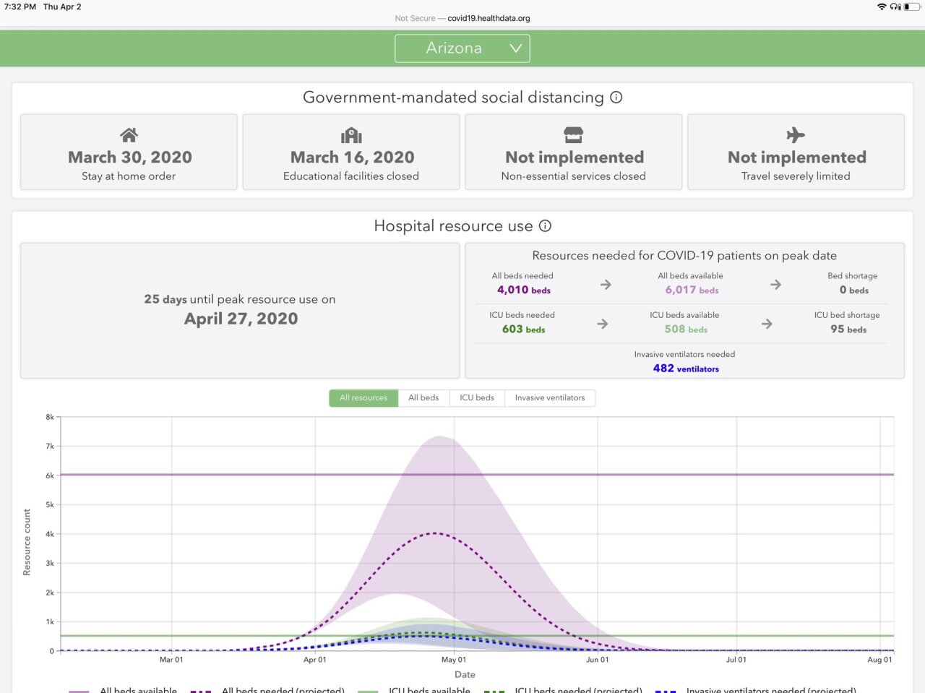Viewport: 925px width, 693px height.
Task: Click the arrow after All beds needed
Action: click(606, 285)
